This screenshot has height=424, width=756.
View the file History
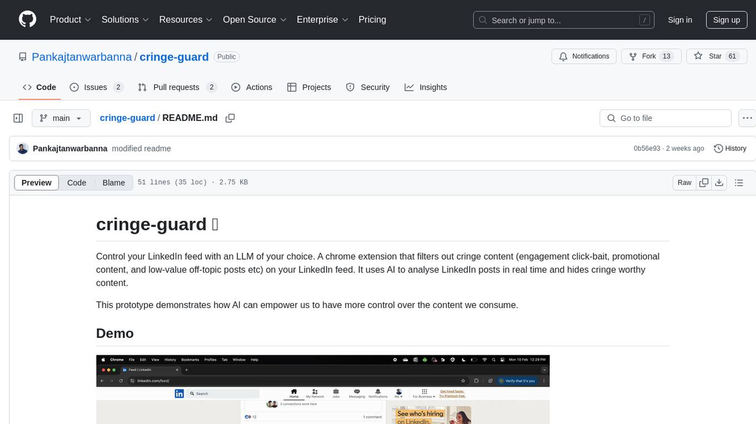click(x=730, y=149)
